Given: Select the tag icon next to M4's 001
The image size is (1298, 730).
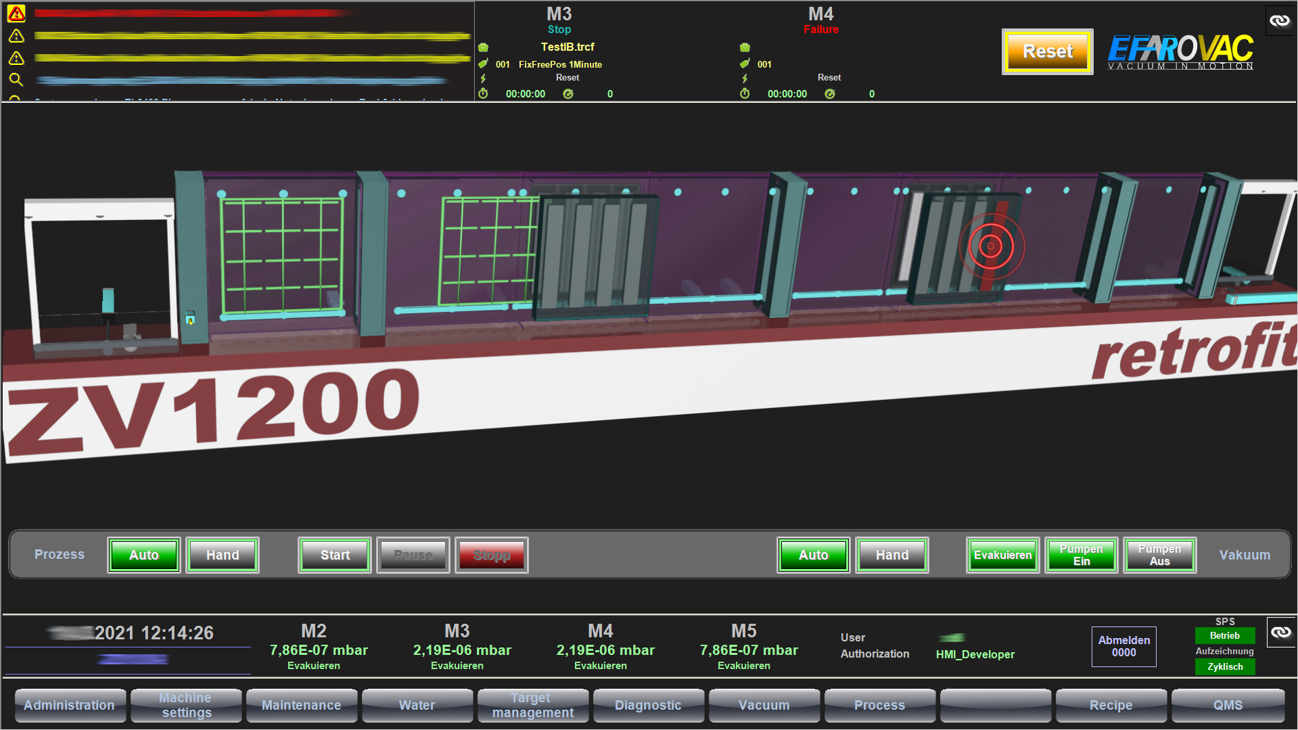Looking at the screenshot, I should point(745,64).
